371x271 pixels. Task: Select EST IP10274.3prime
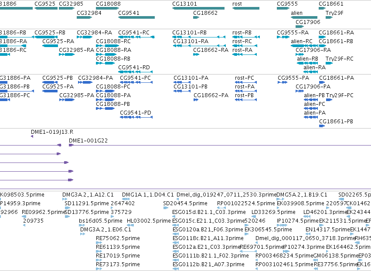pyautogui.click(x=286, y=251)
